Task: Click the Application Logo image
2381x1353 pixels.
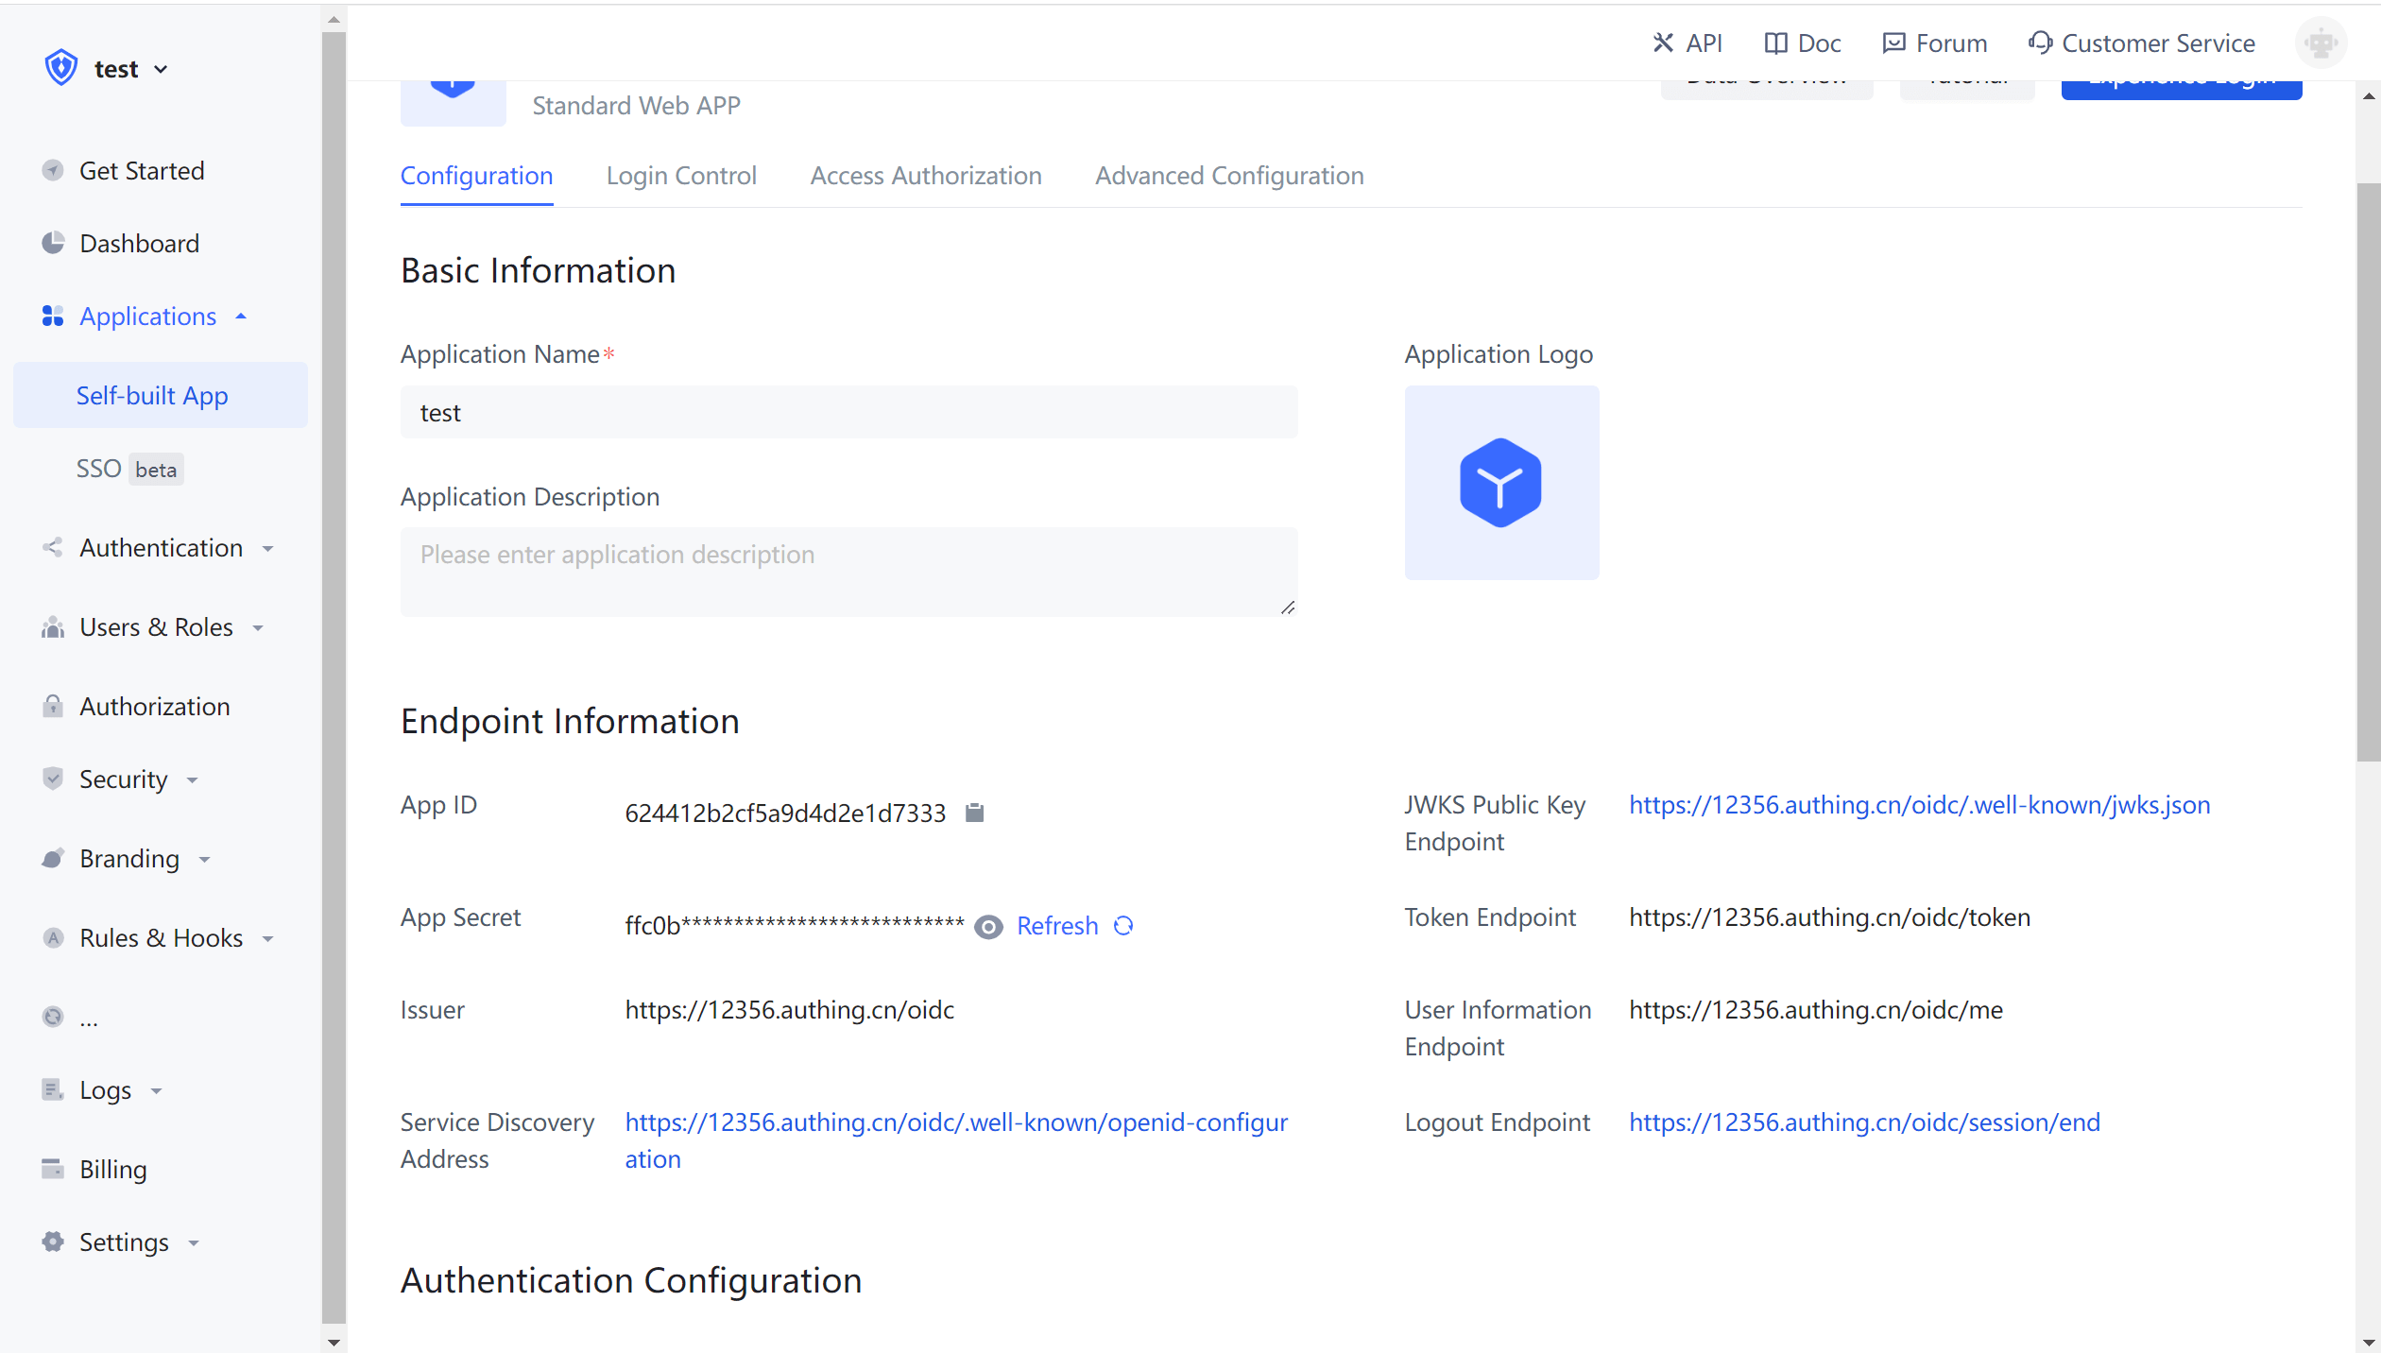Action: (x=1501, y=482)
